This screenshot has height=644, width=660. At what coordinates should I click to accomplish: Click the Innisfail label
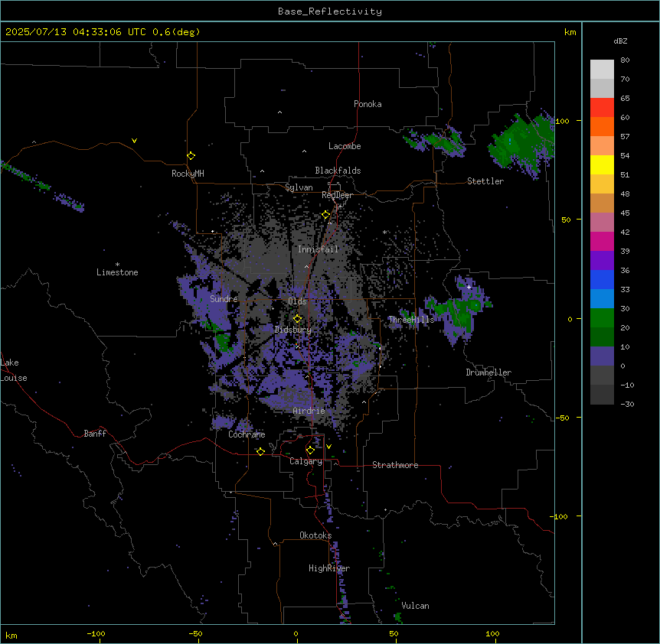(318, 249)
